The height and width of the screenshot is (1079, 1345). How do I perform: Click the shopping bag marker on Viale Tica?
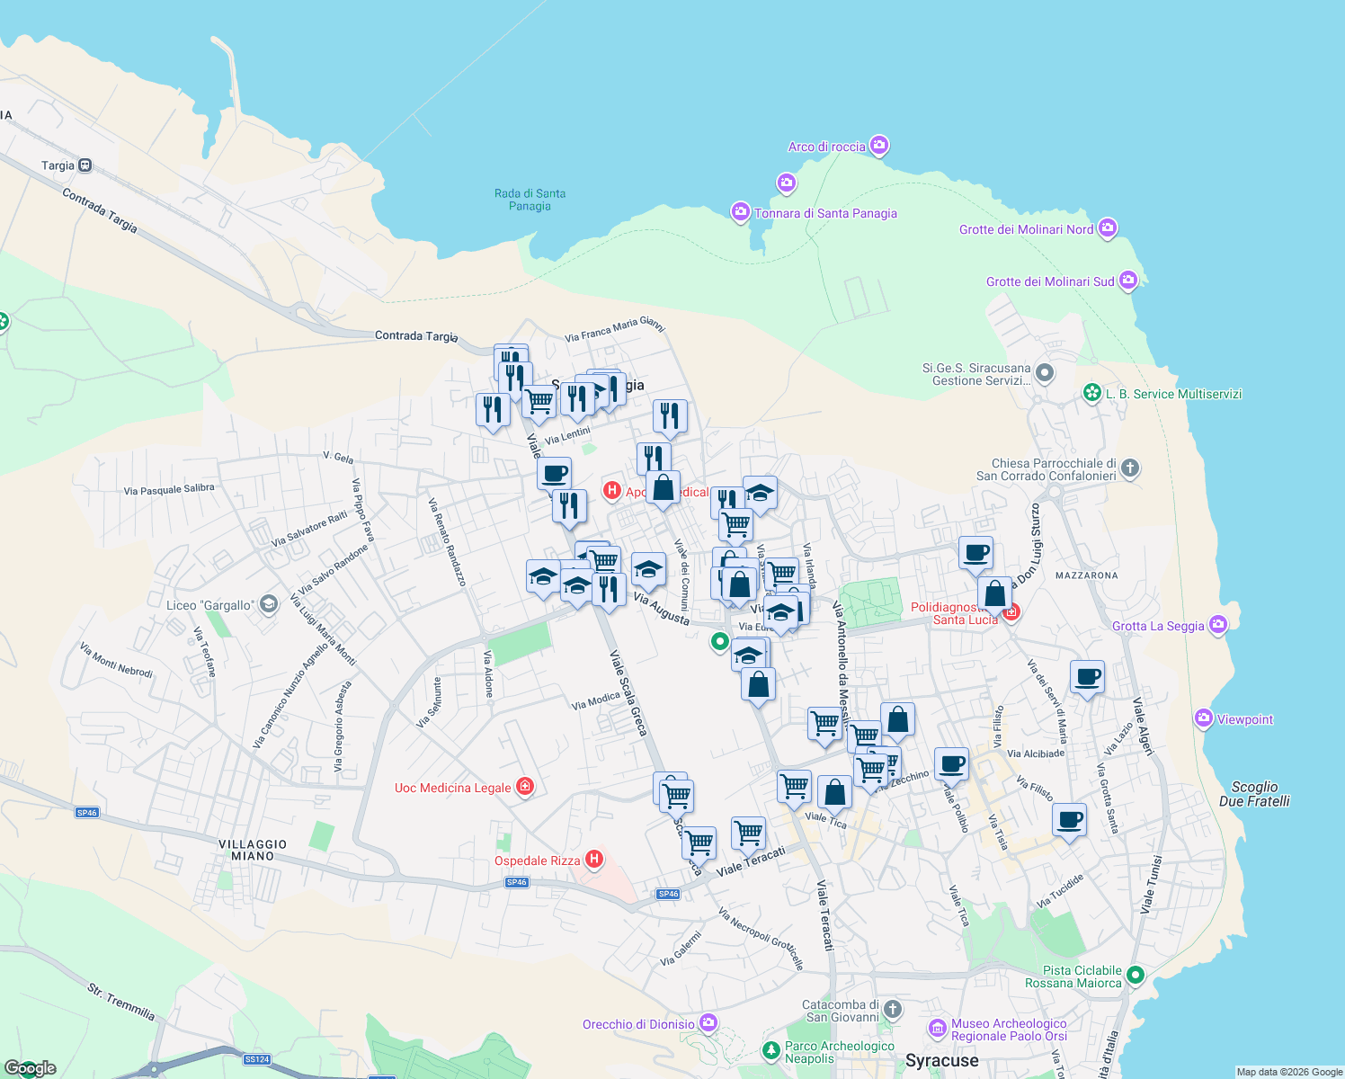coord(834,796)
